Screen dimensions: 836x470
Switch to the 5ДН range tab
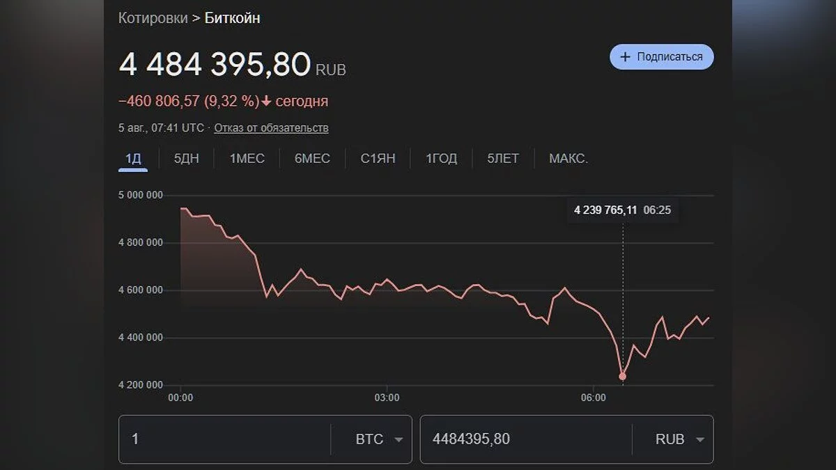coord(186,159)
